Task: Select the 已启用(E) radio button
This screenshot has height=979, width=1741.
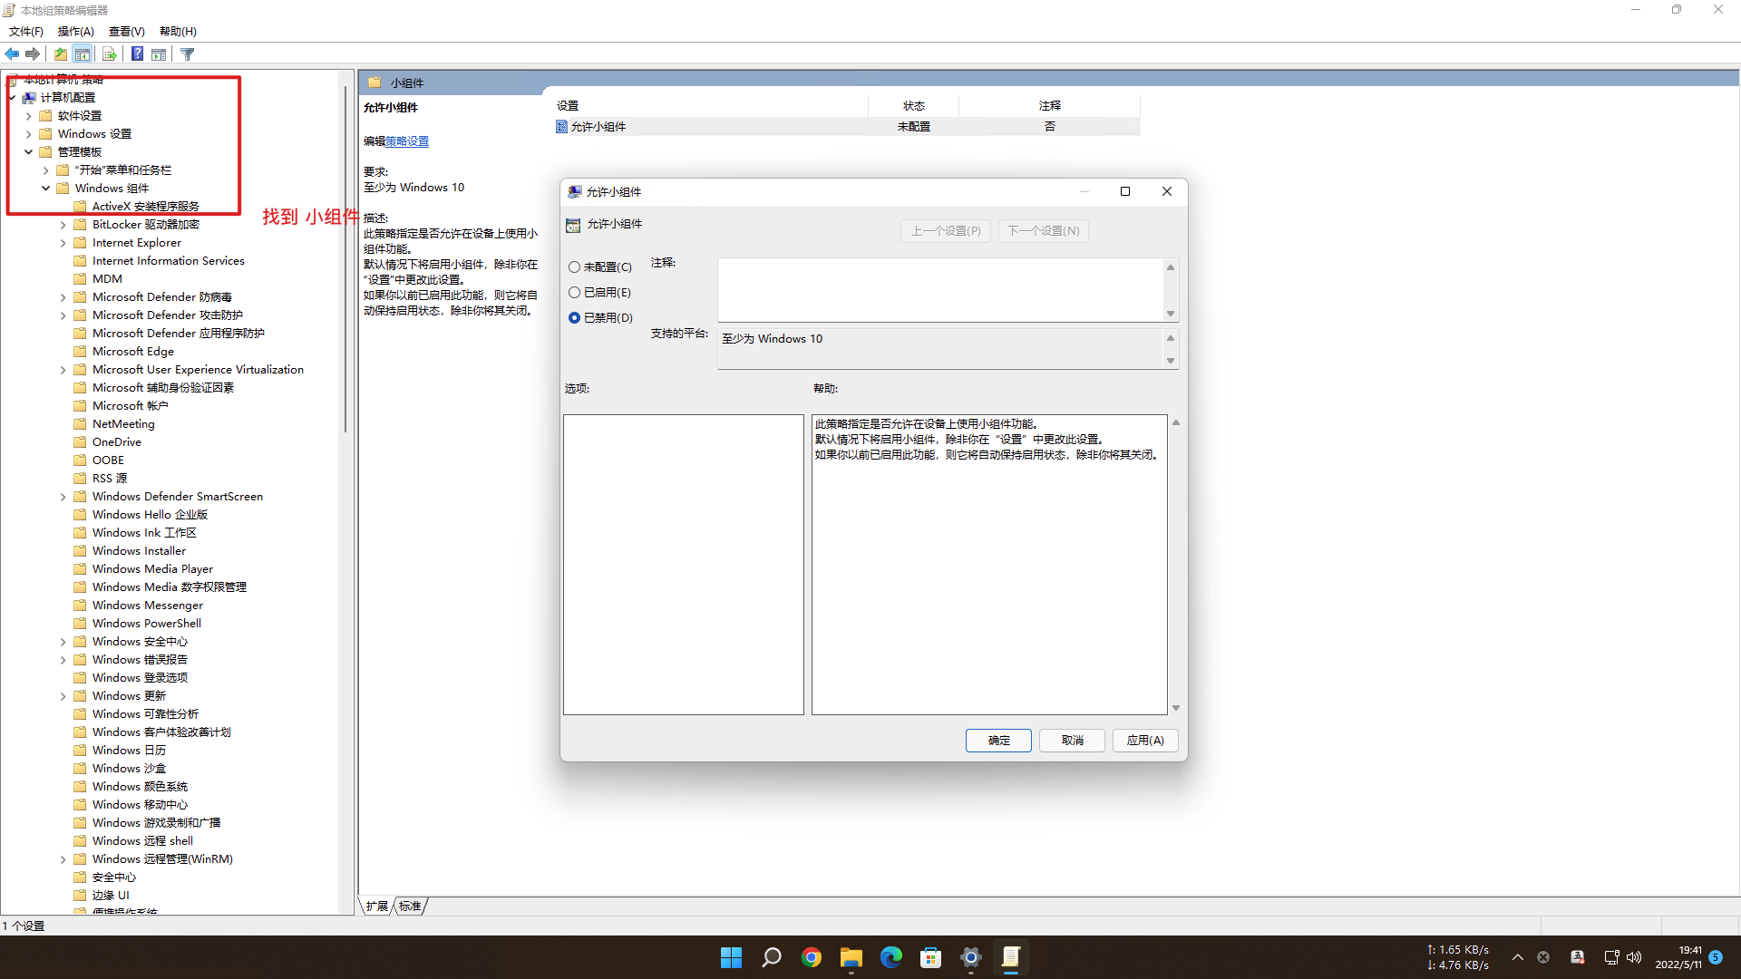Action: (x=574, y=293)
